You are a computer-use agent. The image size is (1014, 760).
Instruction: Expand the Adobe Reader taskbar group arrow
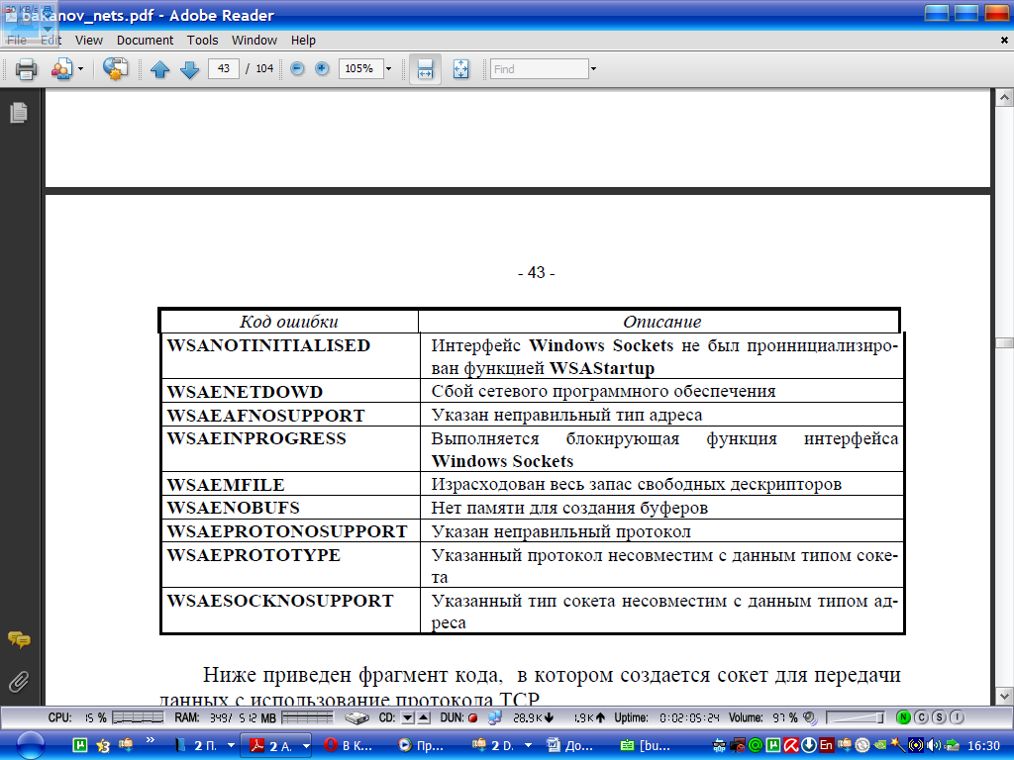306,745
